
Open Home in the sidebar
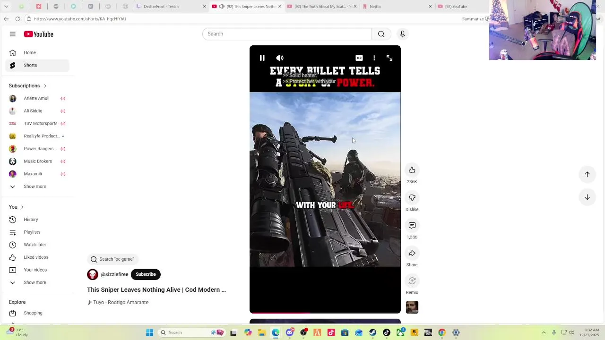click(37, 52)
